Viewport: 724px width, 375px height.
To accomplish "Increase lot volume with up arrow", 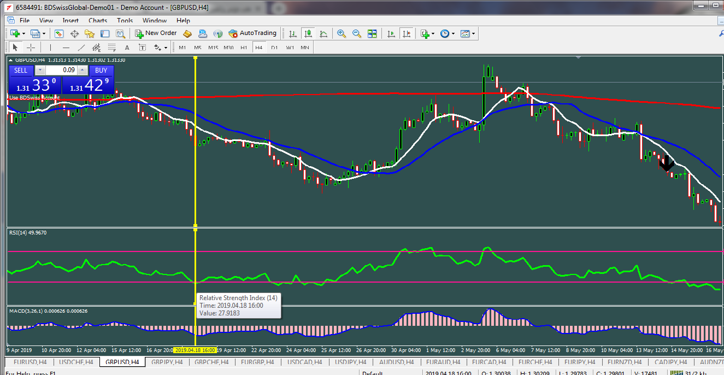I will point(83,70).
